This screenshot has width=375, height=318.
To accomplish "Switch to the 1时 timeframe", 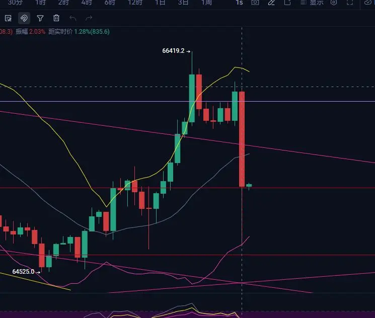I will (x=40, y=3).
